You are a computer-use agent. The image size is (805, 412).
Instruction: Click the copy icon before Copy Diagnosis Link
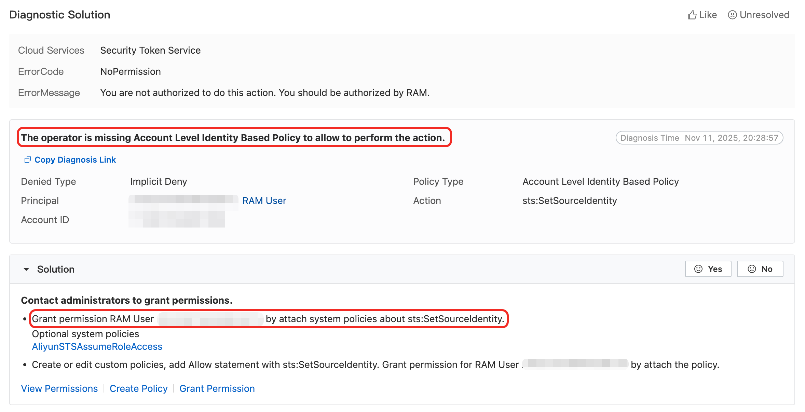coord(28,160)
